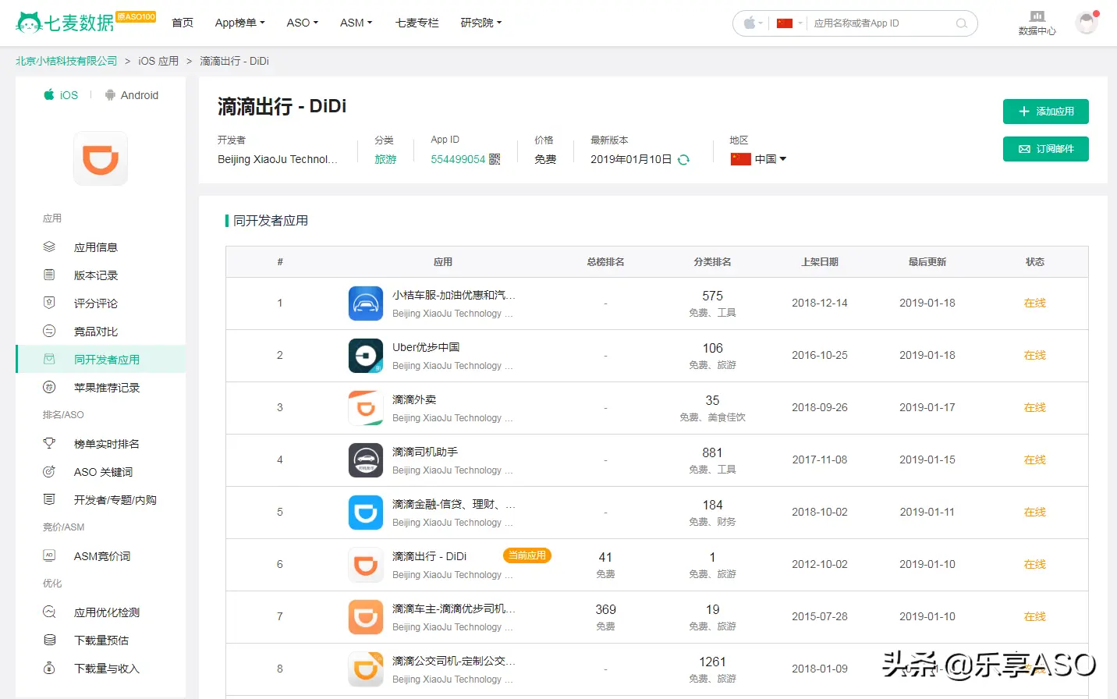Screen dimensions: 1117x699
Task: Click the 上架日期 column header
Action: pyautogui.click(x=819, y=262)
